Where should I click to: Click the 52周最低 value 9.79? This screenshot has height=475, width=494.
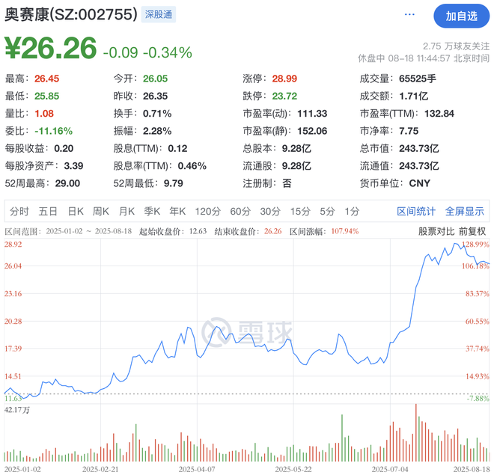coord(174,183)
